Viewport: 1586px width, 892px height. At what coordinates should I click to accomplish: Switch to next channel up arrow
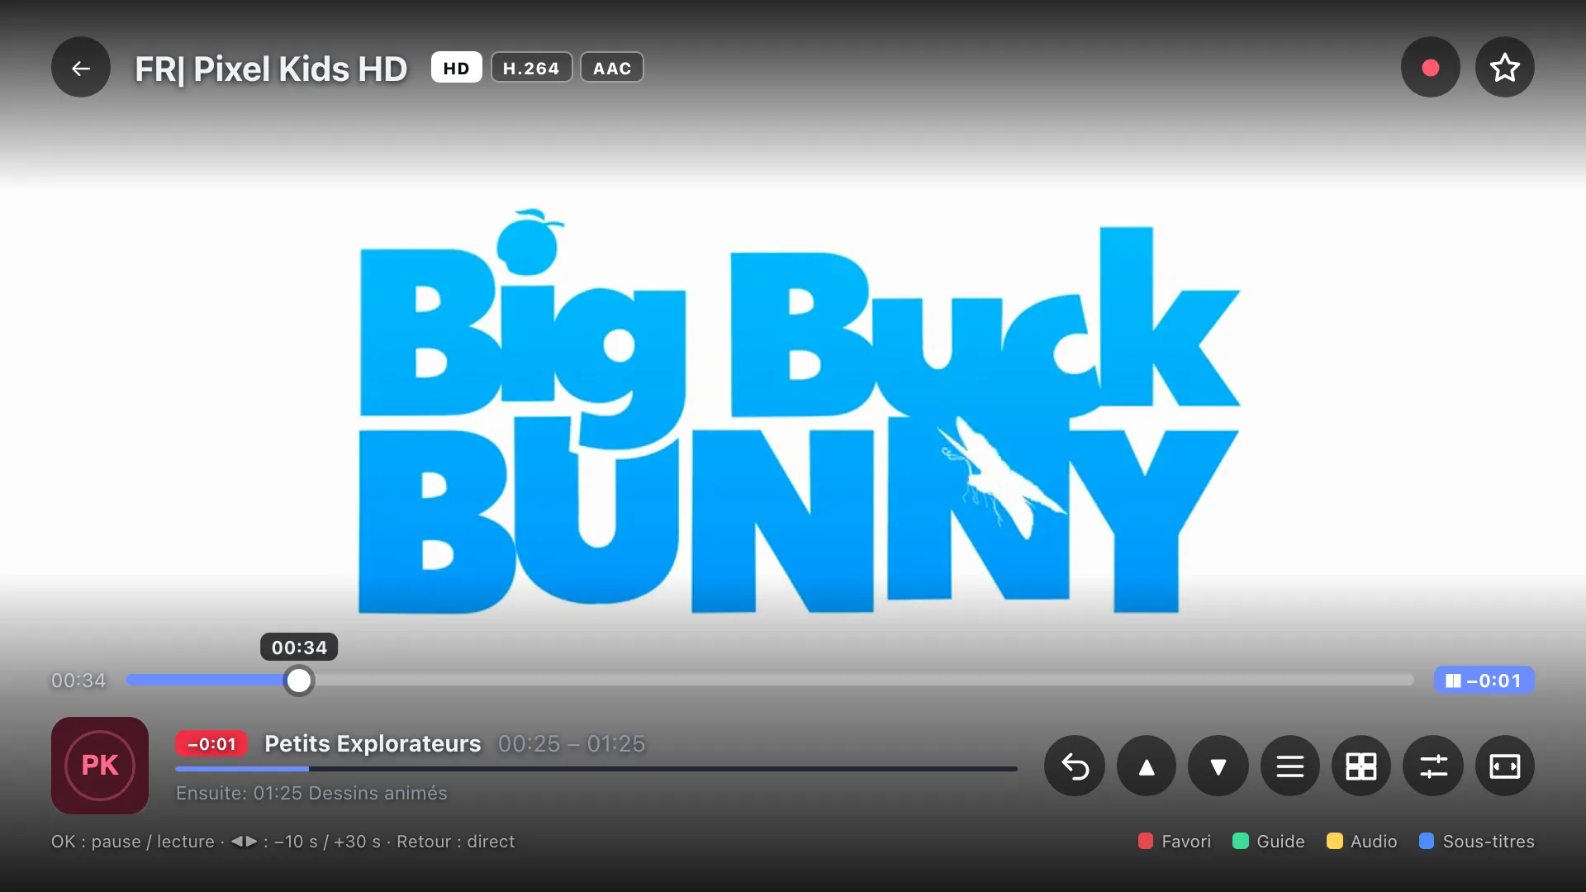coord(1147,766)
